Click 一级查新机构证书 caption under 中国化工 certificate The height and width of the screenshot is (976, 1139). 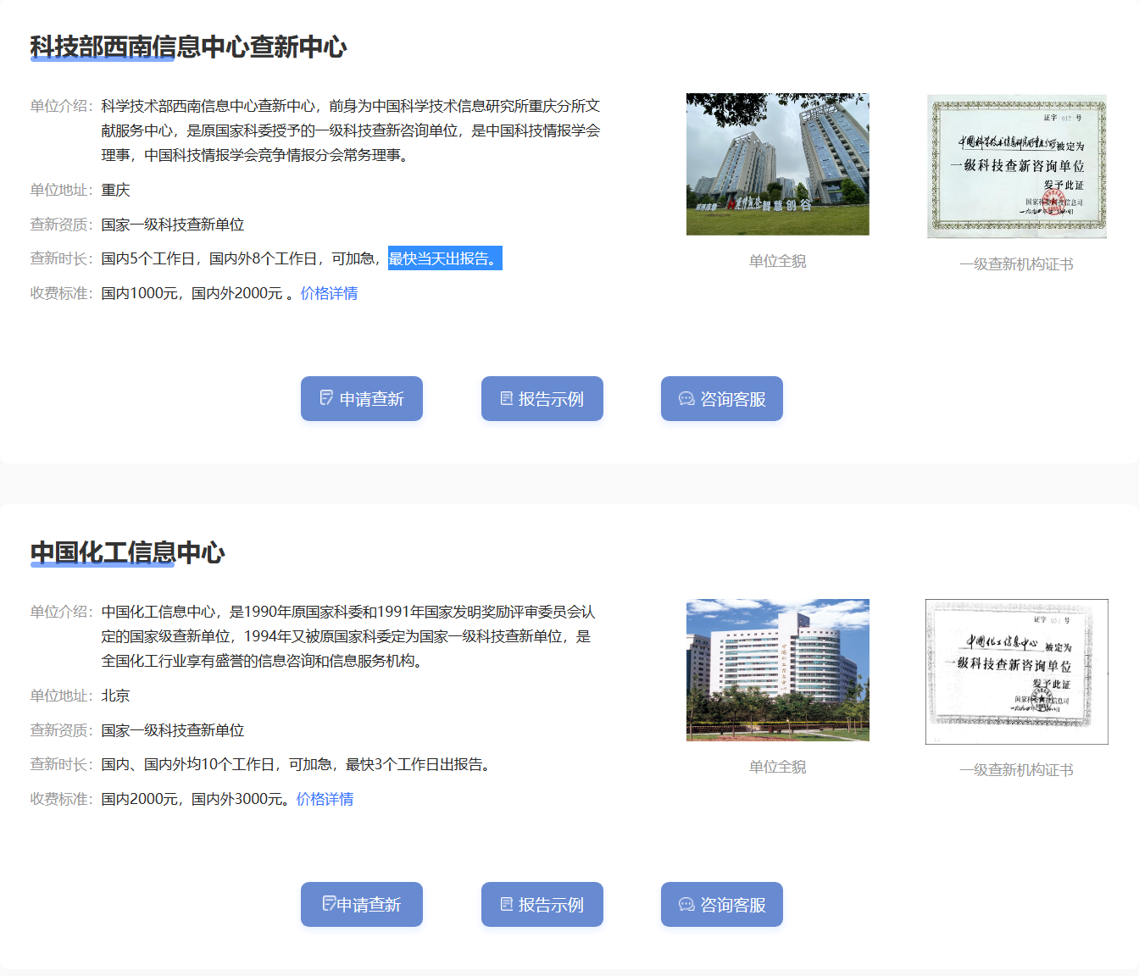click(x=1017, y=770)
